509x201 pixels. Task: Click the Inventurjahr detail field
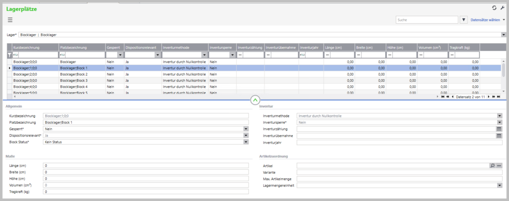click(x=399, y=142)
